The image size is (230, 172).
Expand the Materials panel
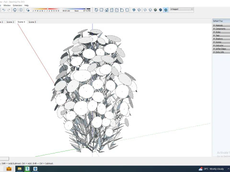[x=221, y=25]
